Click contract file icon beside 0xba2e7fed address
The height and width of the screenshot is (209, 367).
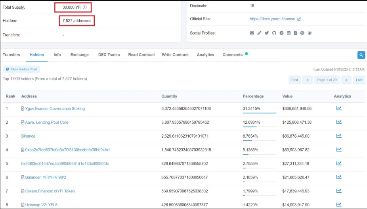pyautogui.click(x=23, y=150)
